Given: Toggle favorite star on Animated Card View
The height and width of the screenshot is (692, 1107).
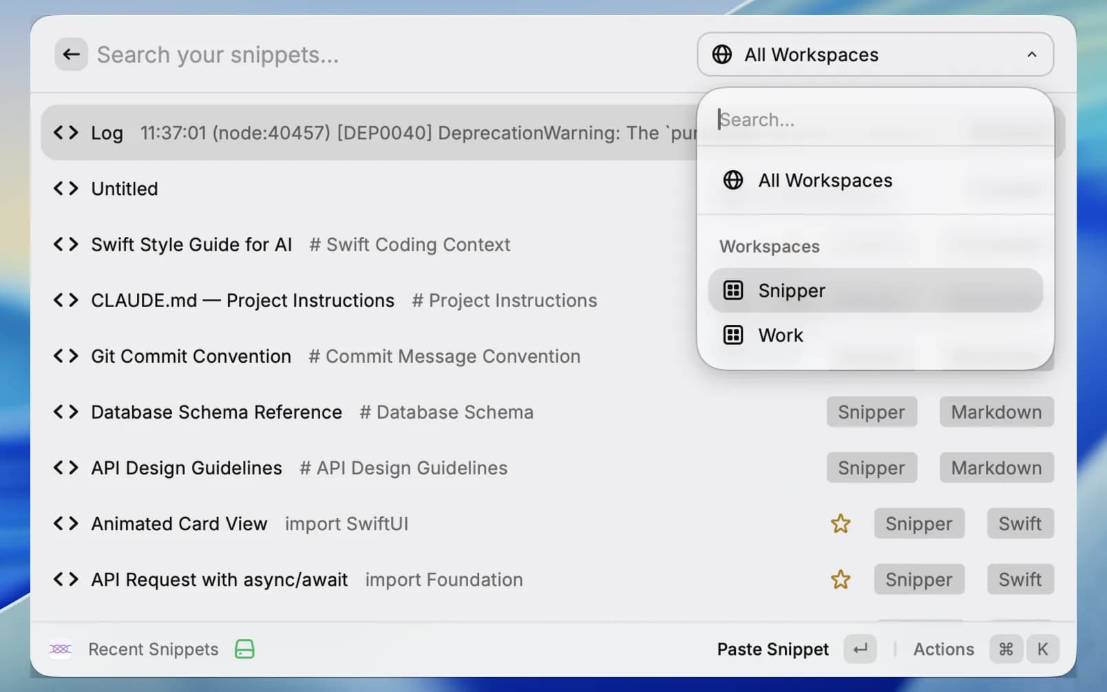Looking at the screenshot, I should pyautogui.click(x=841, y=523).
